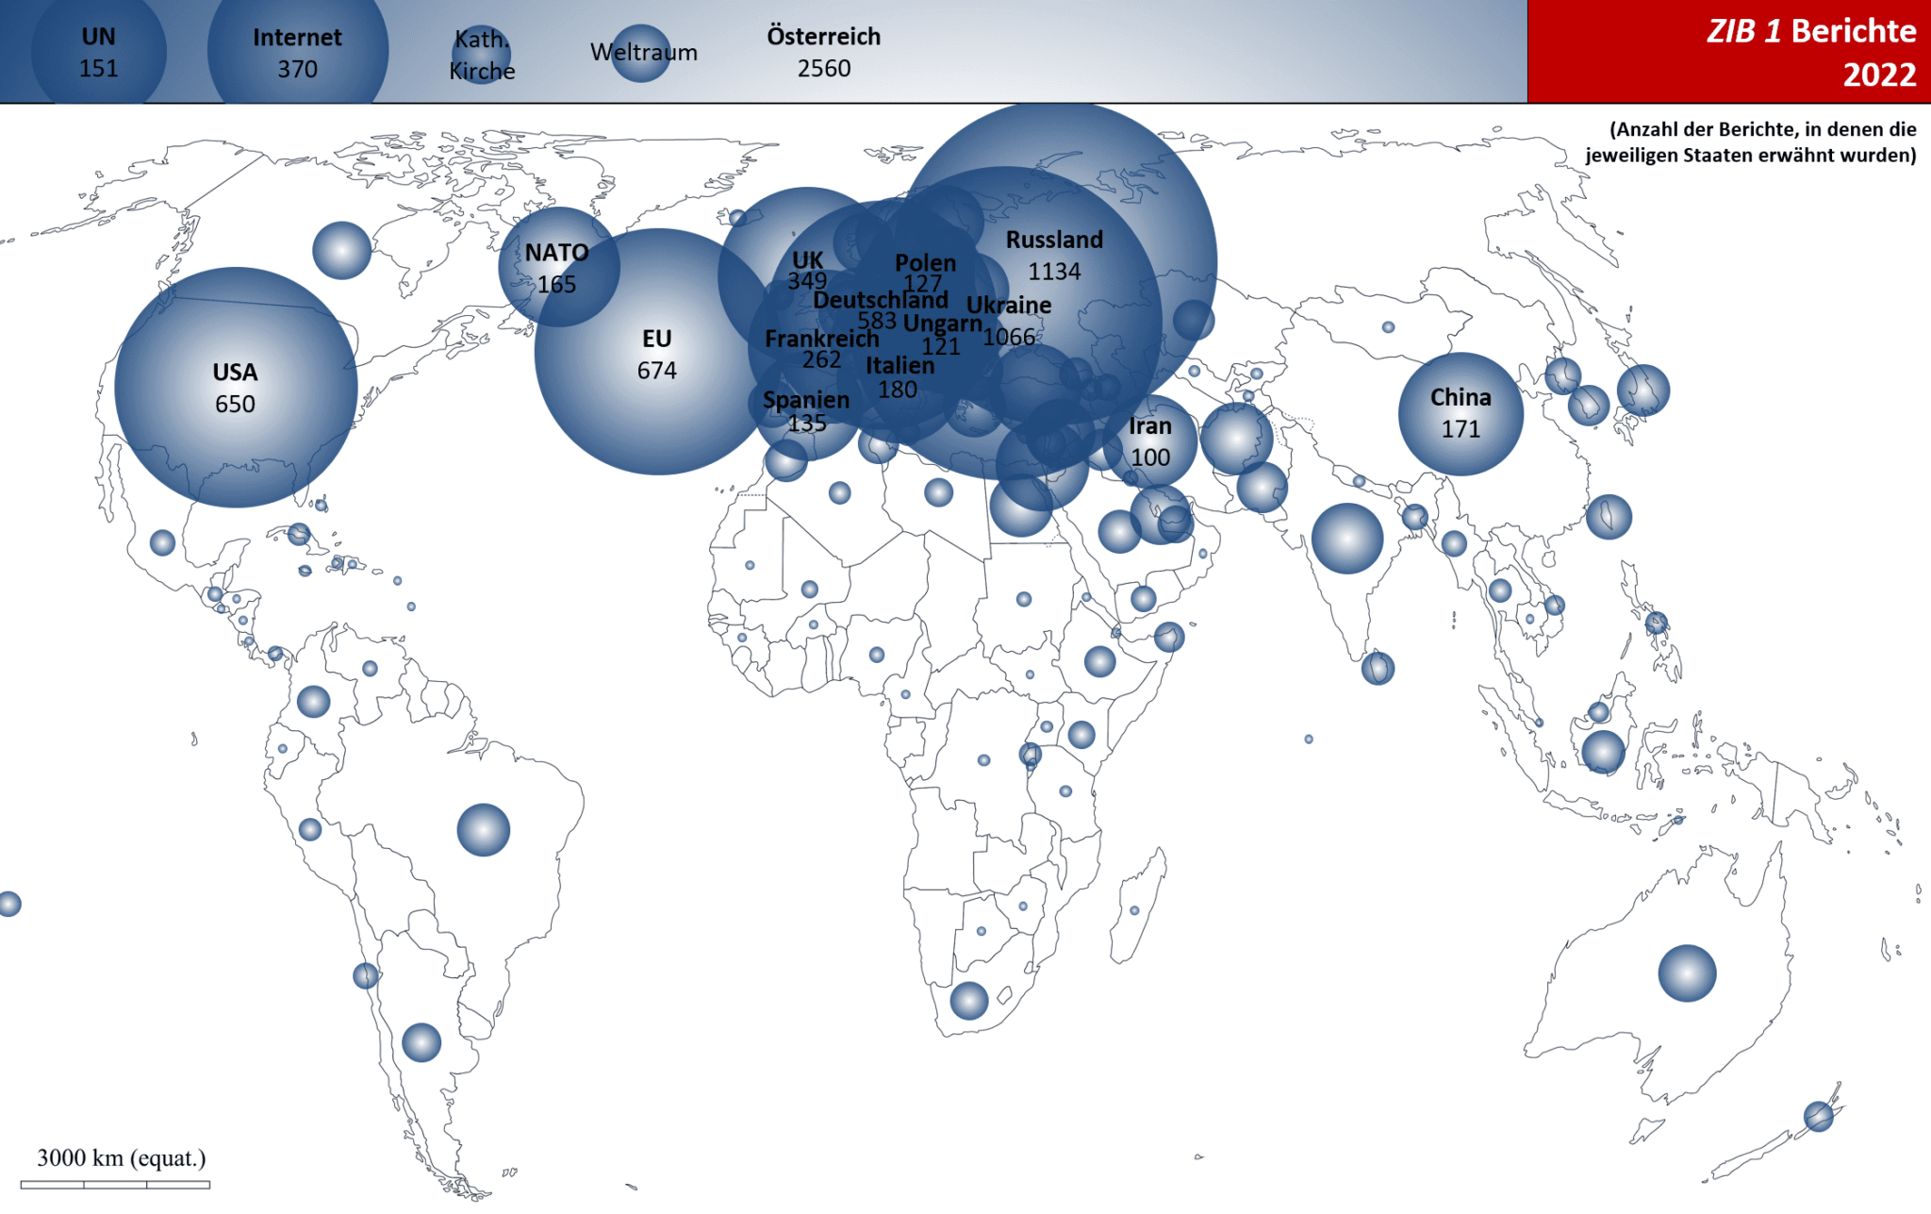Select the Italien 180 label
1931x1214 pixels.
point(899,377)
